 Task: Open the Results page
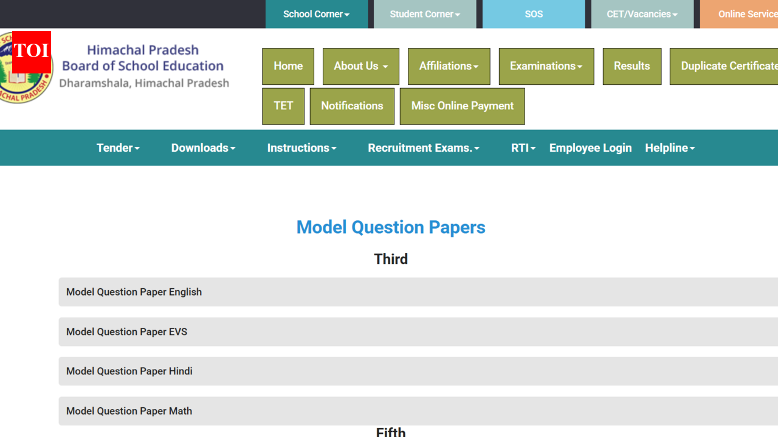[632, 66]
